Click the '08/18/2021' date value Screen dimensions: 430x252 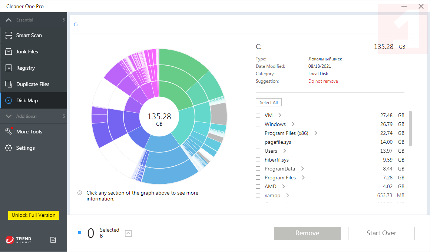[320, 66]
